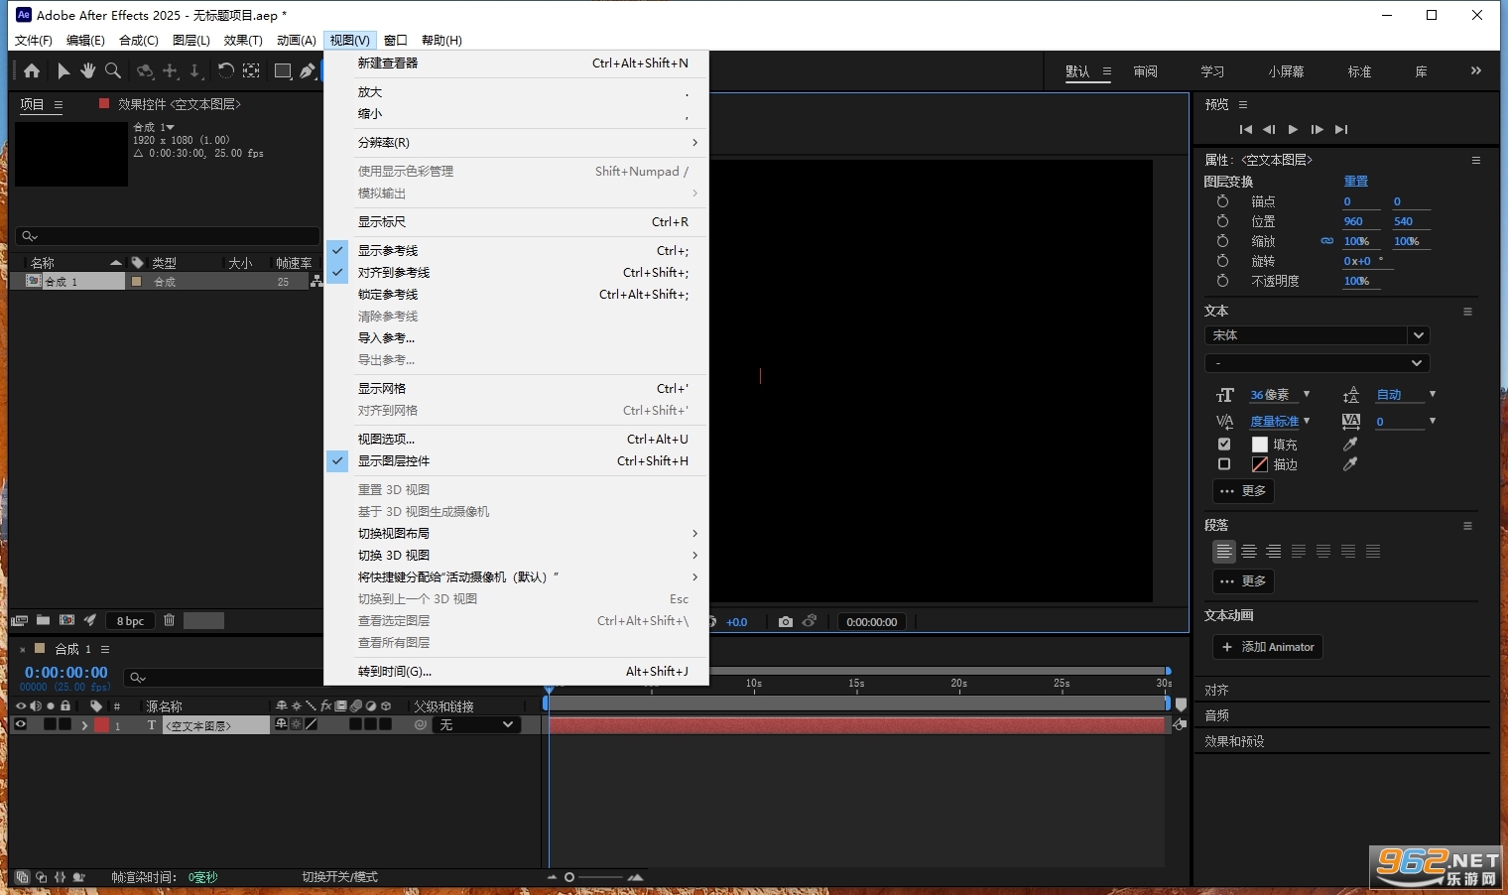
Task: Open 属性 panel hamburger menu
Action: 1476,160
